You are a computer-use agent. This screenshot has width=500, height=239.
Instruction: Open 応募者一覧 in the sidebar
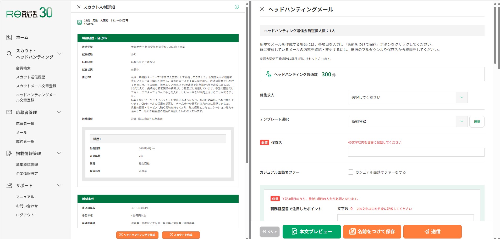[x=25, y=123]
